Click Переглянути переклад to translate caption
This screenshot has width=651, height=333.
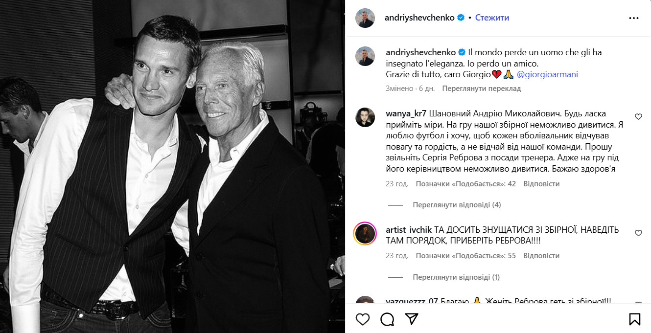click(481, 89)
